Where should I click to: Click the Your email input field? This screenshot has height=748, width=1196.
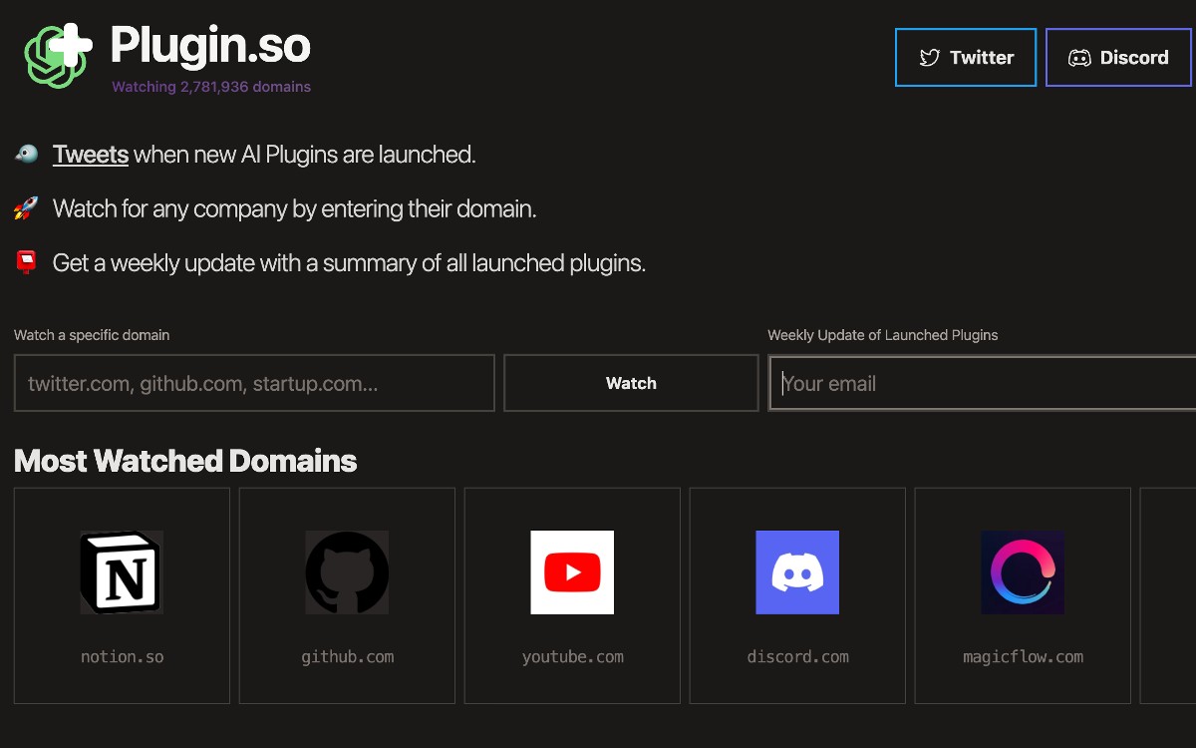point(982,383)
